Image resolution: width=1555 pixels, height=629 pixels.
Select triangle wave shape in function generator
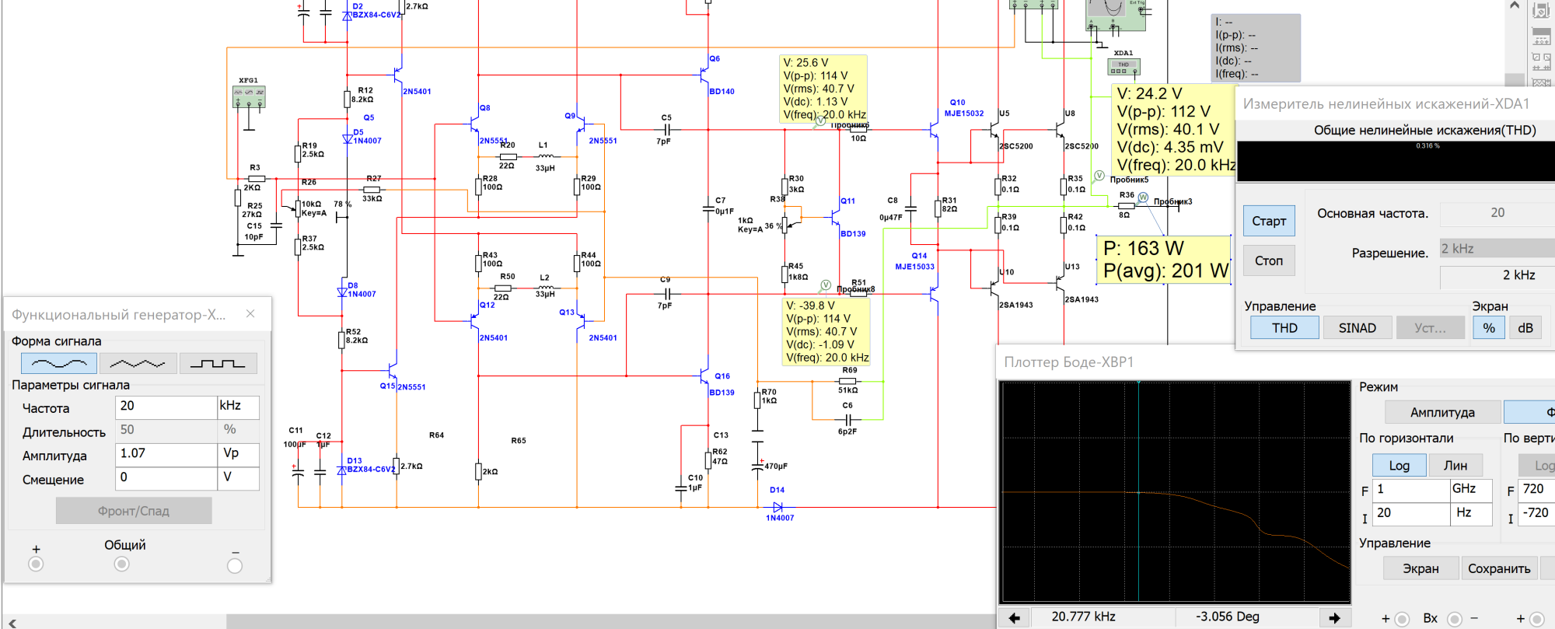coord(138,363)
